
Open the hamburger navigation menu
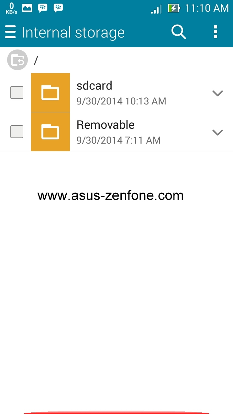click(x=10, y=32)
